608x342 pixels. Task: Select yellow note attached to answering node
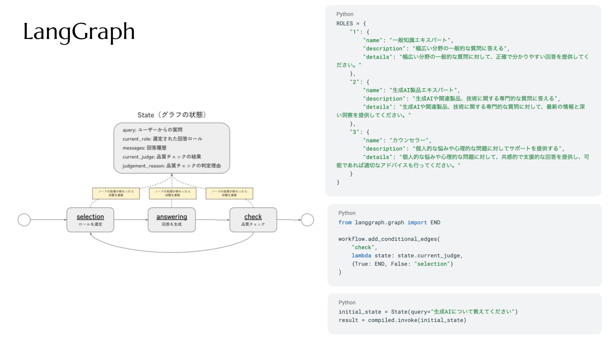point(173,193)
